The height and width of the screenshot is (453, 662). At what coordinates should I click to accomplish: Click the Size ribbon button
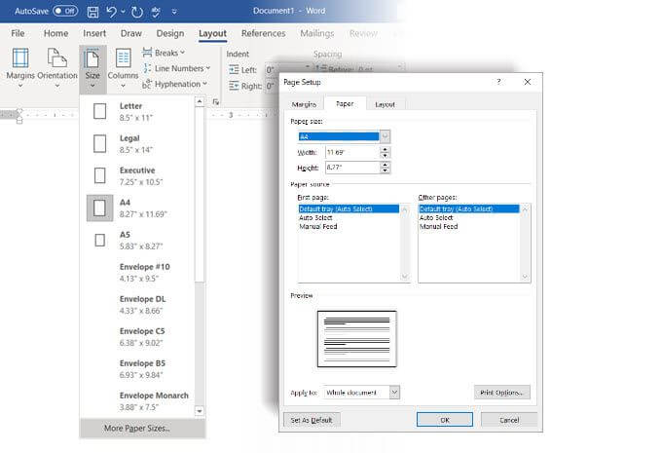tap(92, 65)
